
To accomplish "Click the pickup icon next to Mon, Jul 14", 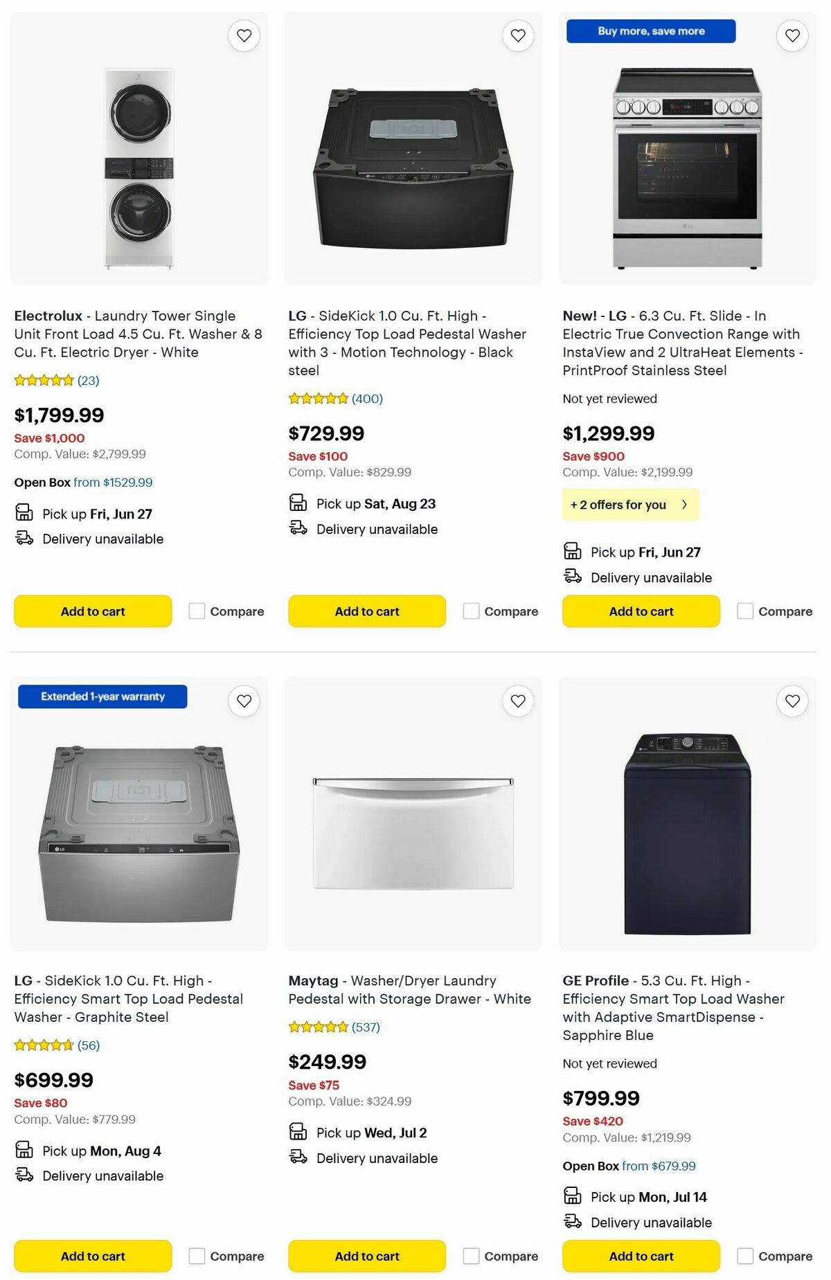I will [x=573, y=1196].
